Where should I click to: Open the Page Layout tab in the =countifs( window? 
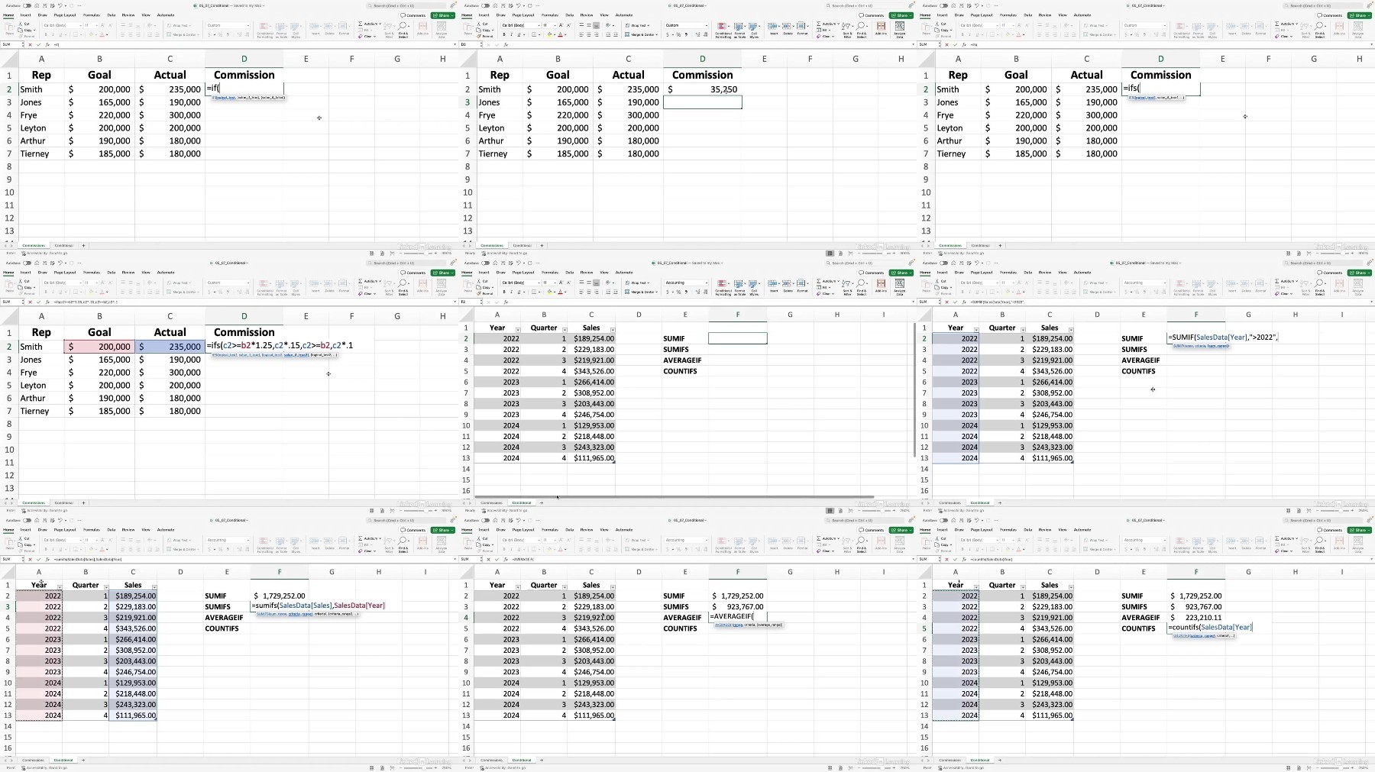click(x=982, y=529)
